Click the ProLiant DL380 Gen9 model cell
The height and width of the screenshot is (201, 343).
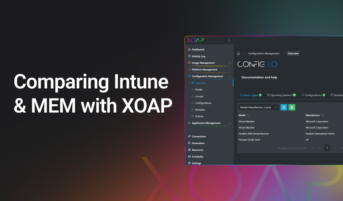click(249, 140)
